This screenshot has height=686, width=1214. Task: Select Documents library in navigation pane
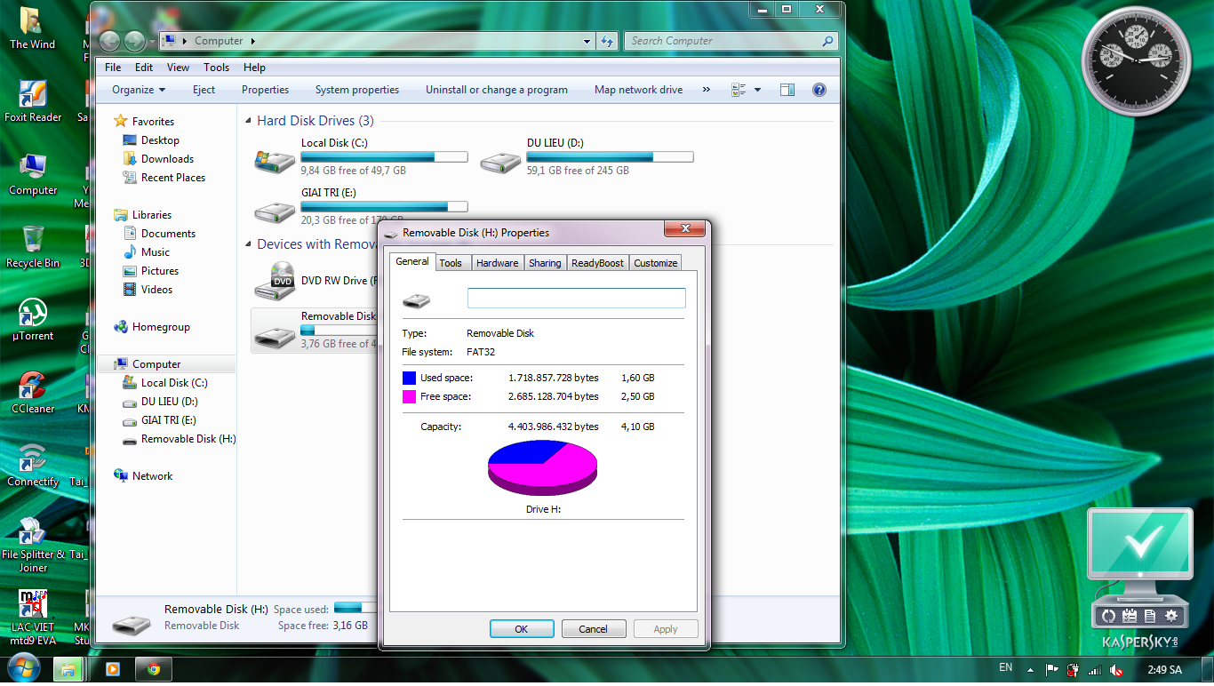point(168,234)
